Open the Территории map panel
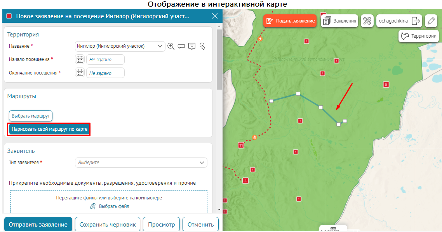 coord(419,36)
